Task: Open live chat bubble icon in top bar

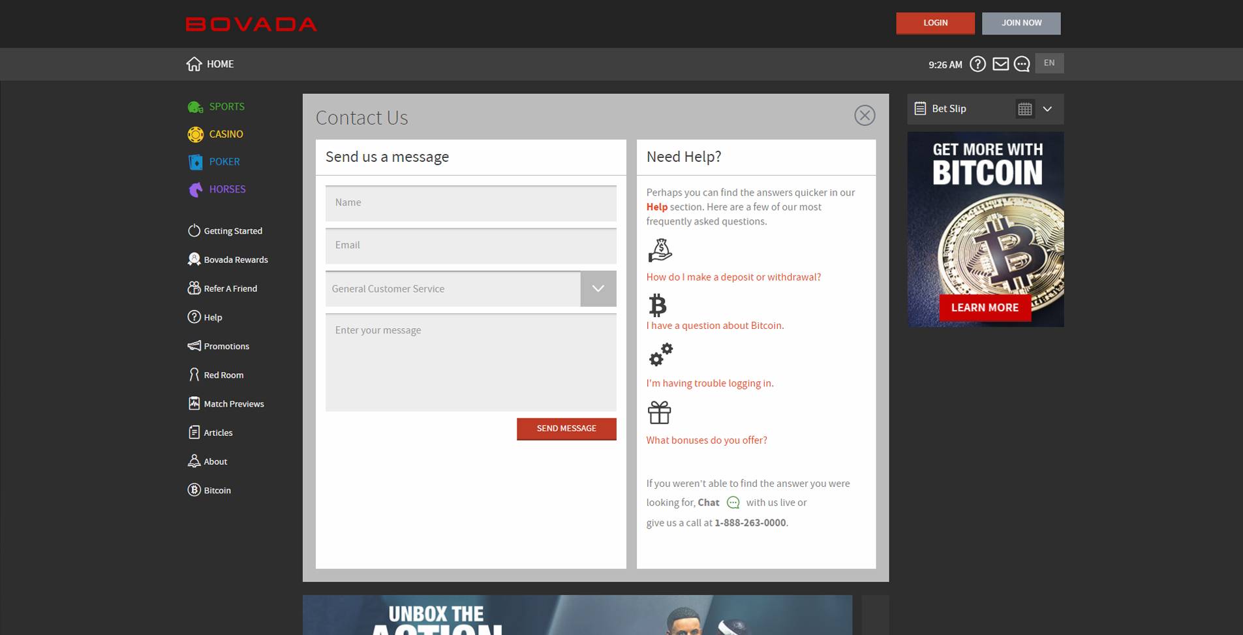Action: [x=1022, y=64]
